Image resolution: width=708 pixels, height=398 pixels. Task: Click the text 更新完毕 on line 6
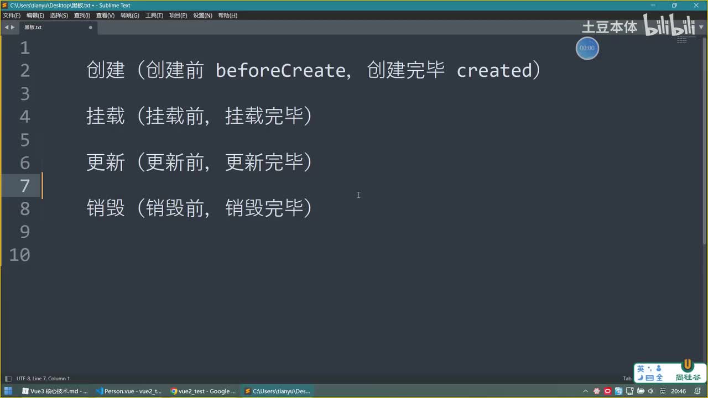coord(264,163)
